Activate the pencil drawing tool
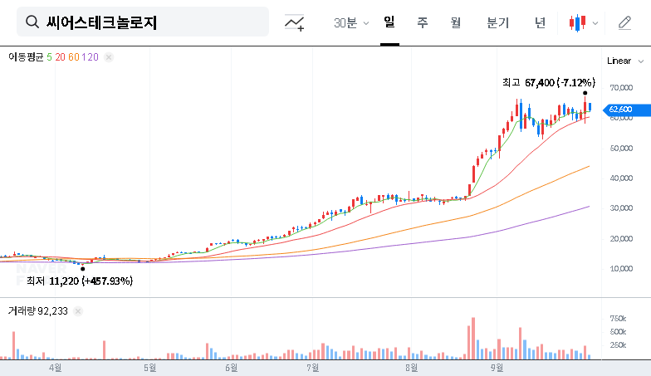The height and width of the screenshot is (376, 651). pyautogui.click(x=624, y=23)
